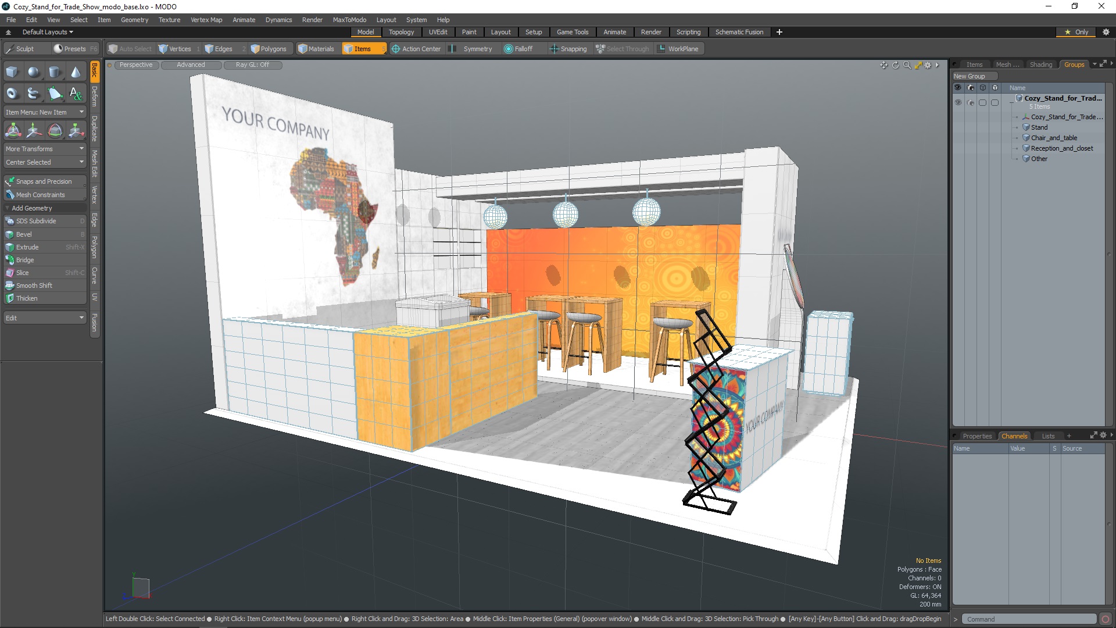Select the Ray GL Off toggle
The width and height of the screenshot is (1116, 628).
(x=252, y=65)
